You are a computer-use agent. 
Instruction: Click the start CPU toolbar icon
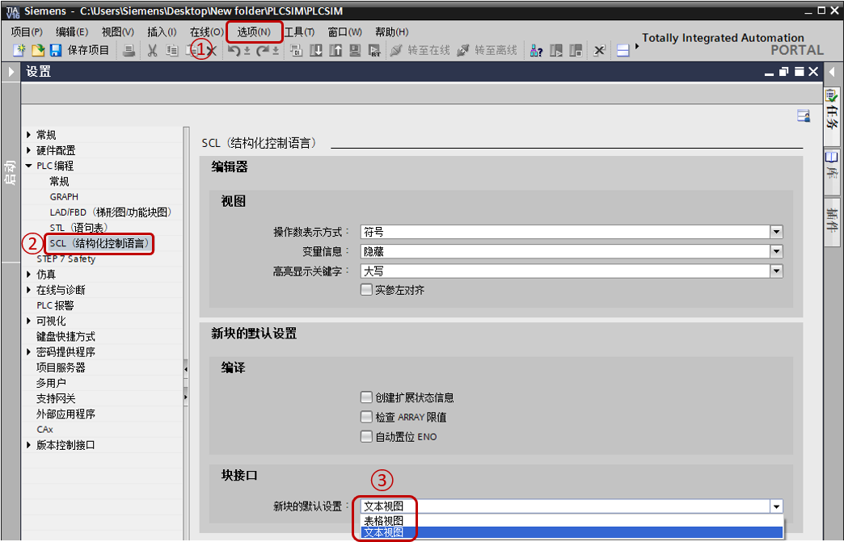coord(556,51)
